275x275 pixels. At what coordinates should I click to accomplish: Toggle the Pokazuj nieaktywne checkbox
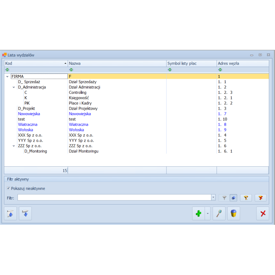pos(9,188)
